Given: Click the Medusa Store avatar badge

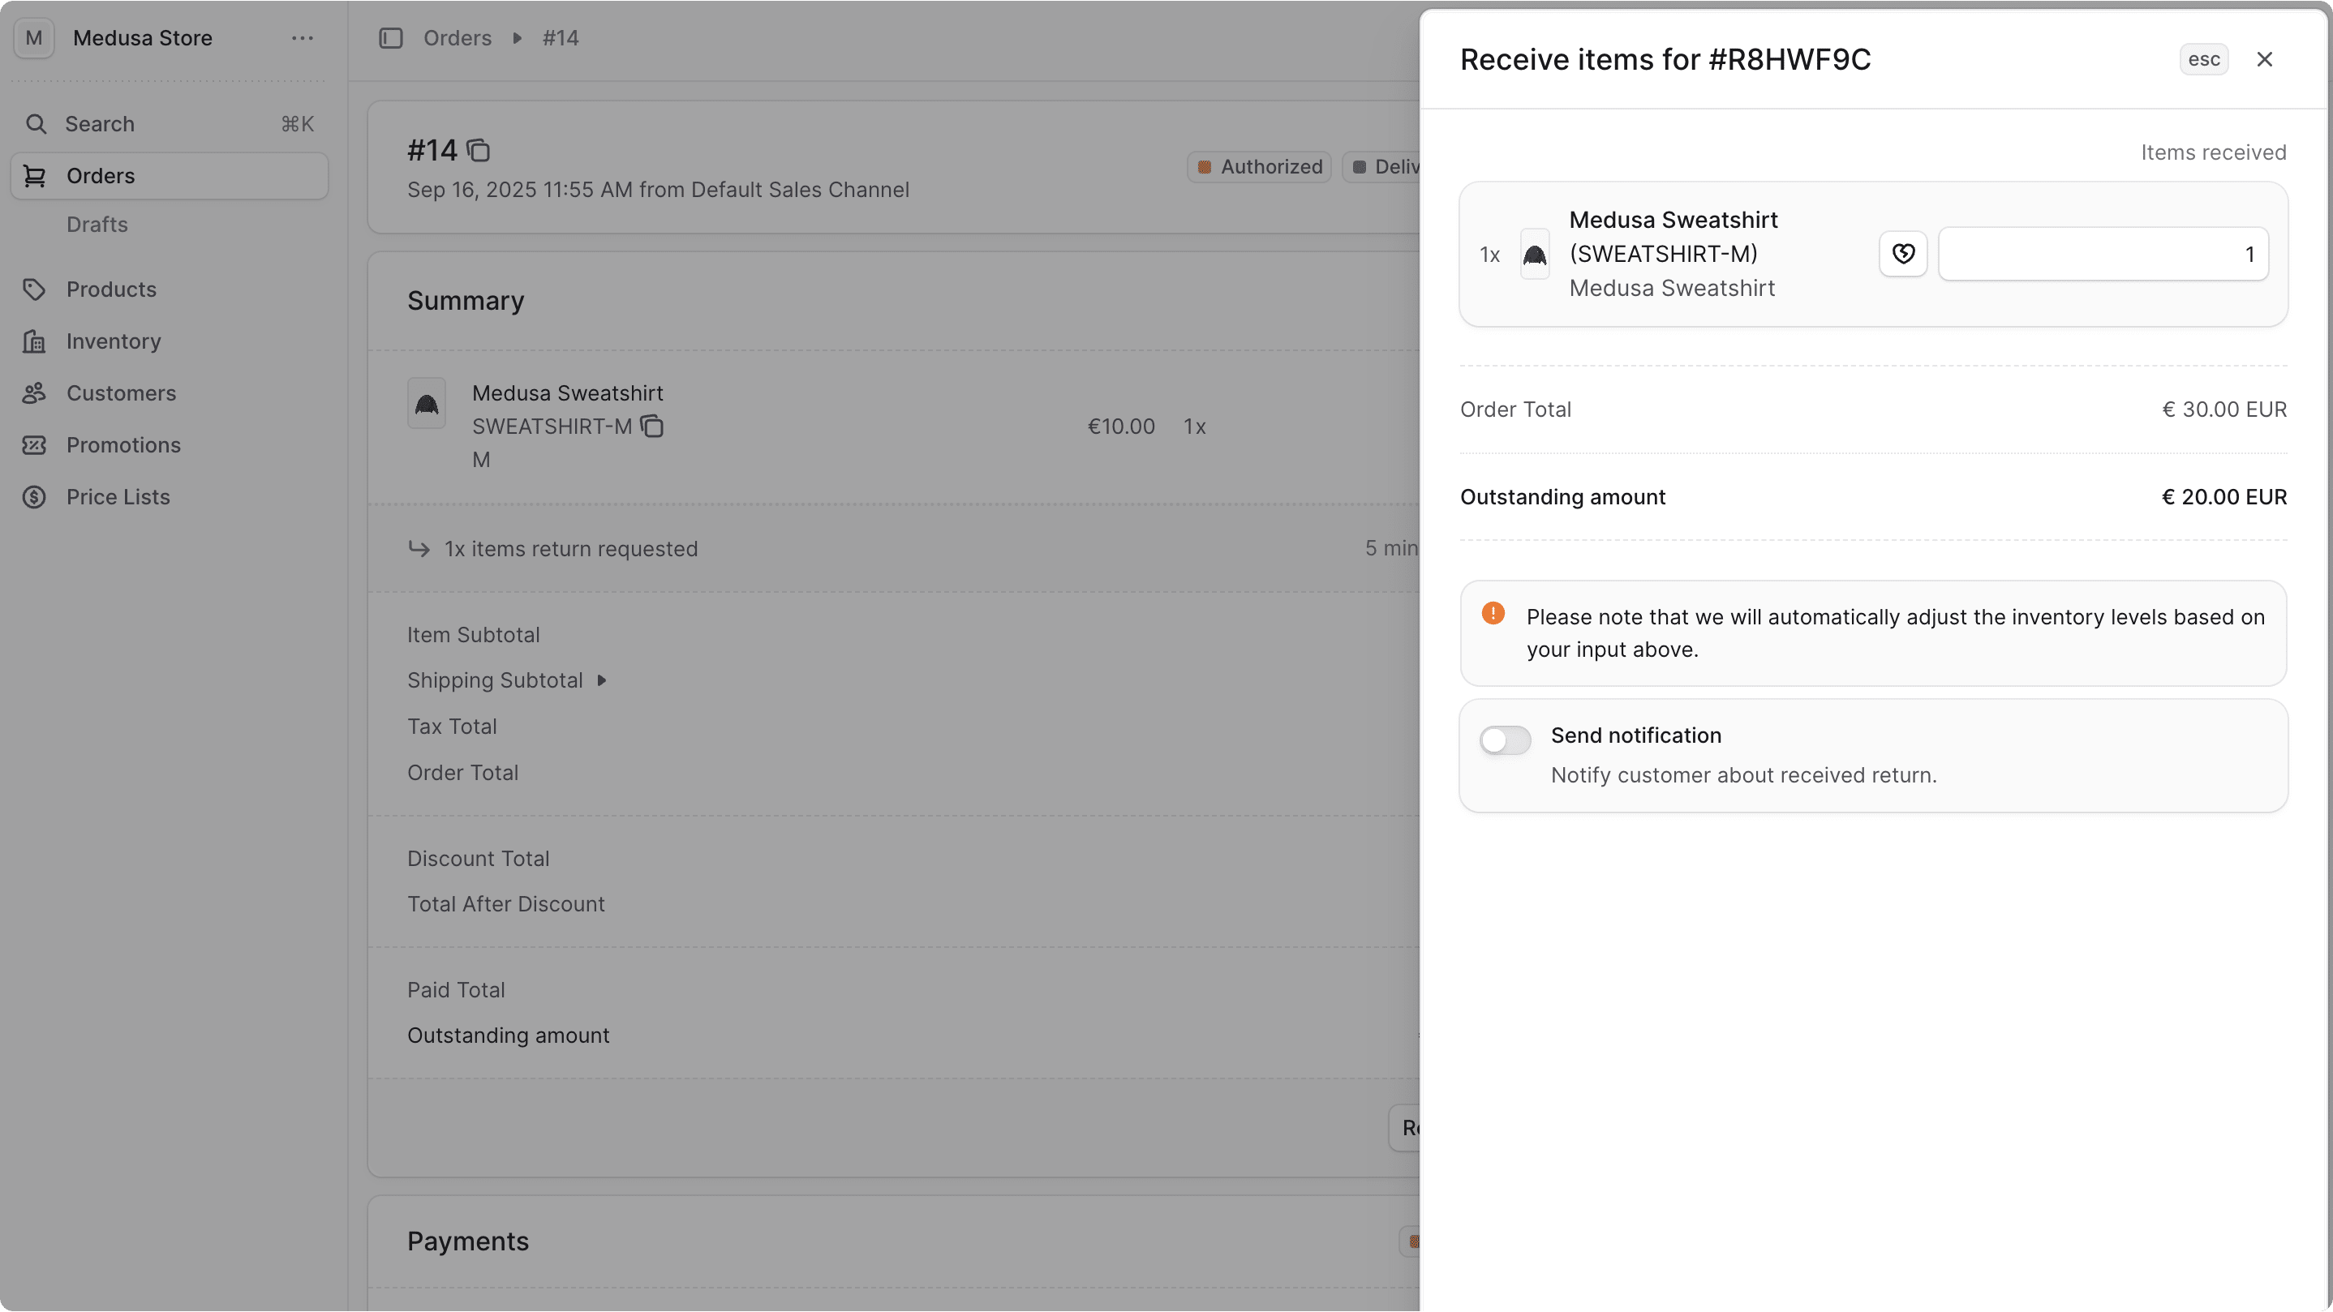Looking at the screenshot, I should [x=33, y=38].
